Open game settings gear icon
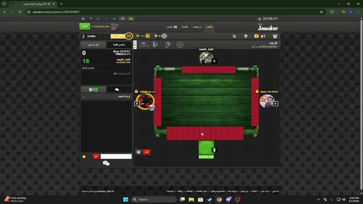 point(138,152)
